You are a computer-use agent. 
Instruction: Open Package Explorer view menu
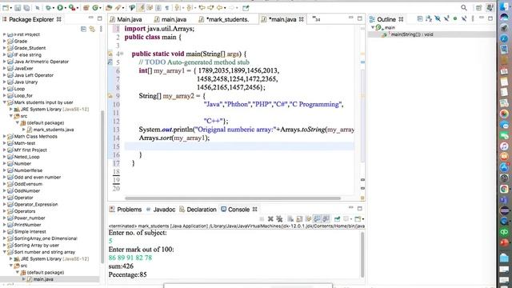[101, 29]
